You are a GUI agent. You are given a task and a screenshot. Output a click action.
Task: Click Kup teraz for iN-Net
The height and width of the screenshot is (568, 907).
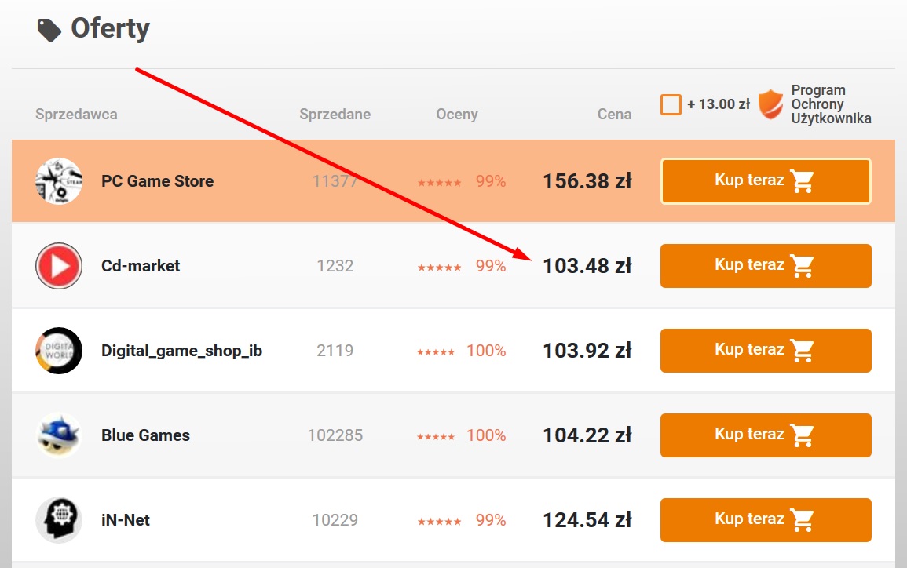[766, 520]
